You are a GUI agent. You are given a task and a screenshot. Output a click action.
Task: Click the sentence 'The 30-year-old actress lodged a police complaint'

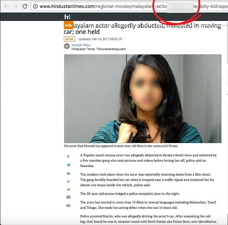point(130,194)
